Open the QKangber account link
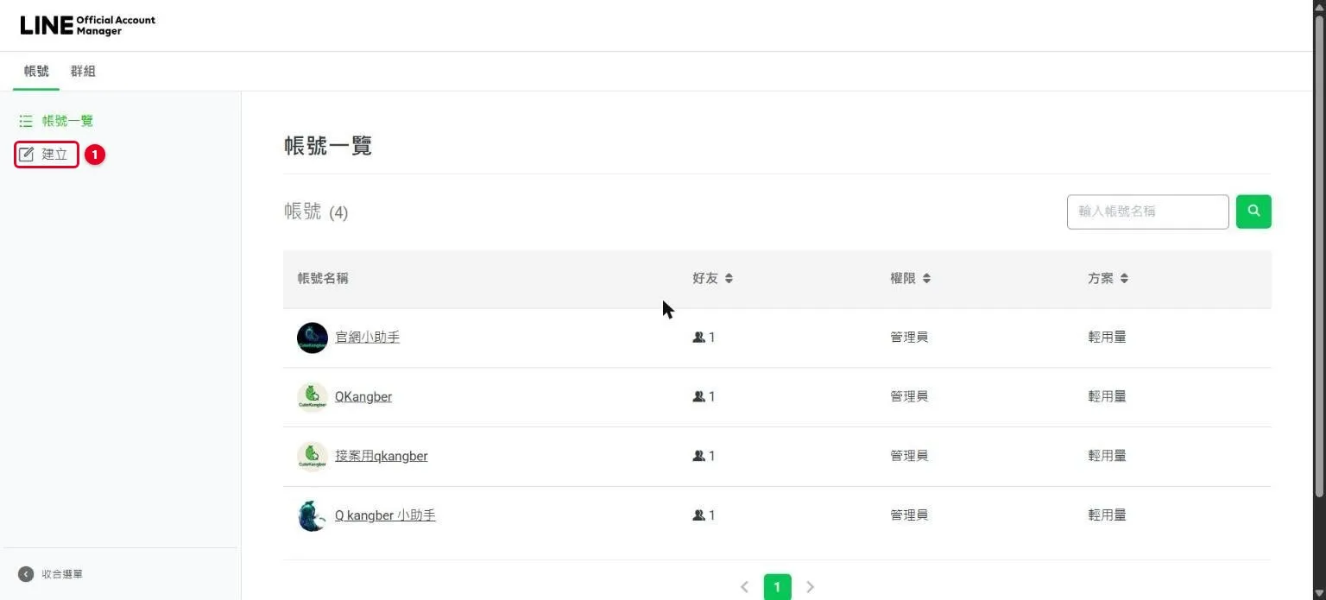Screen dimensions: 1326x600 (x=363, y=397)
